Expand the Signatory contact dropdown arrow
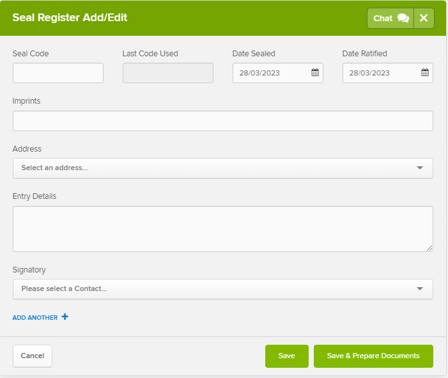The image size is (448, 378). click(x=419, y=289)
